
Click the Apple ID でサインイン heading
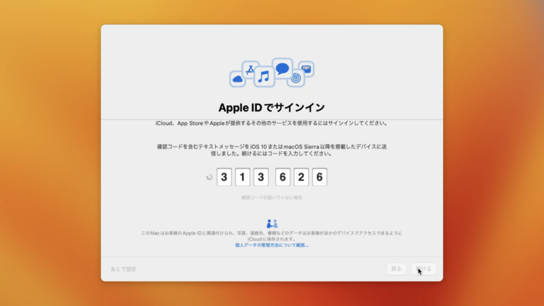(x=271, y=107)
